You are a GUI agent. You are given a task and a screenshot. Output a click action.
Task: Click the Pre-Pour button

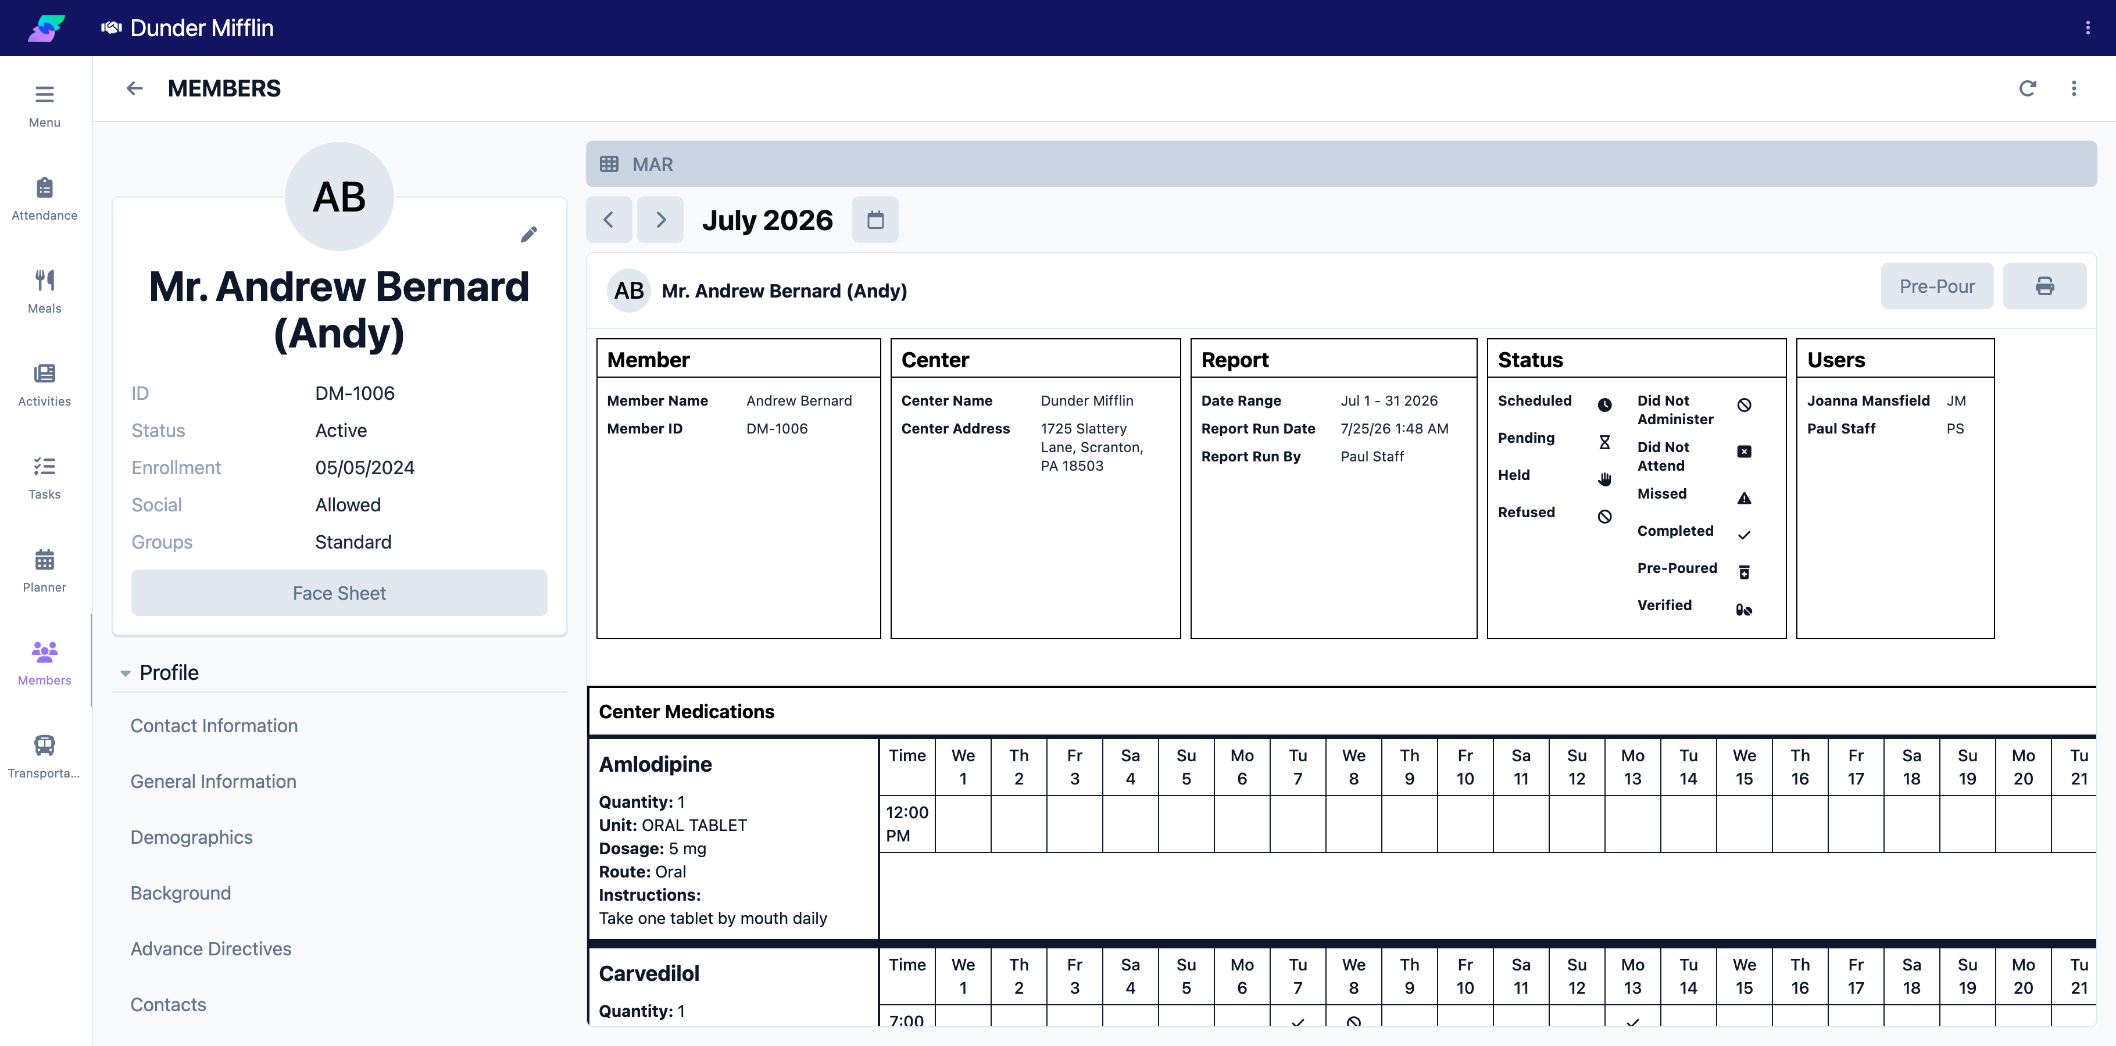click(x=1936, y=286)
